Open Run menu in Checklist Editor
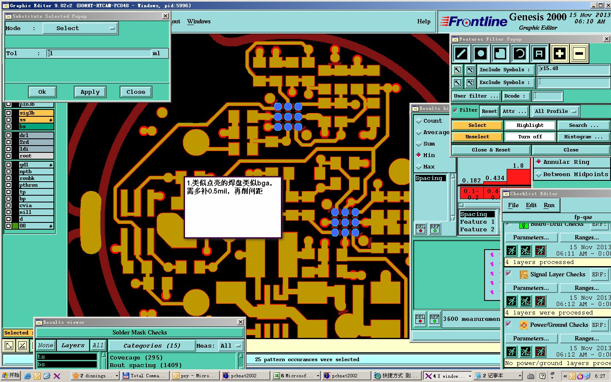This screenshot has height=382, width=611. click(549, 205)
